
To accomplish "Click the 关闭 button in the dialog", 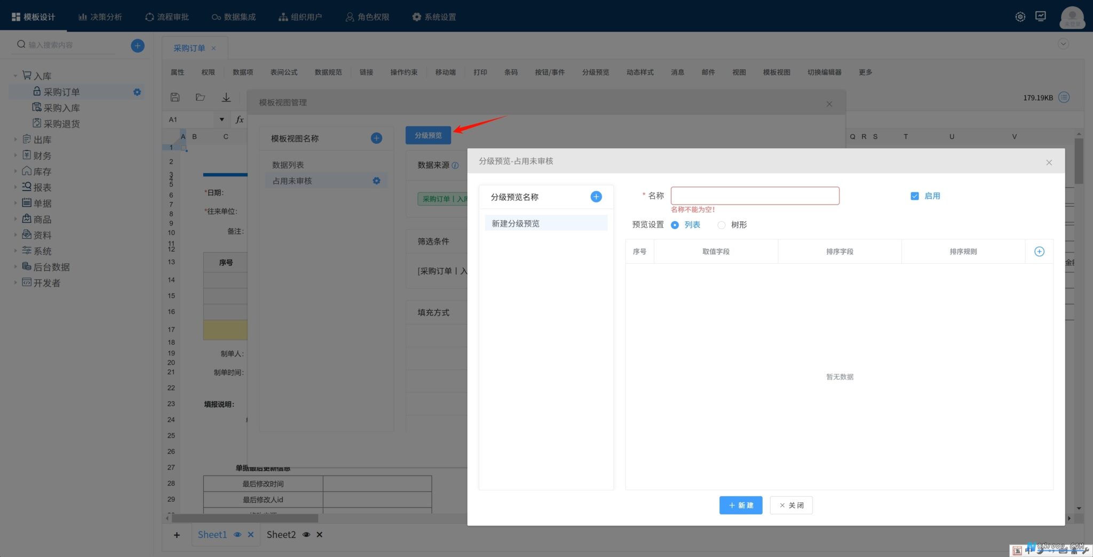I will (x=791, y=505).
